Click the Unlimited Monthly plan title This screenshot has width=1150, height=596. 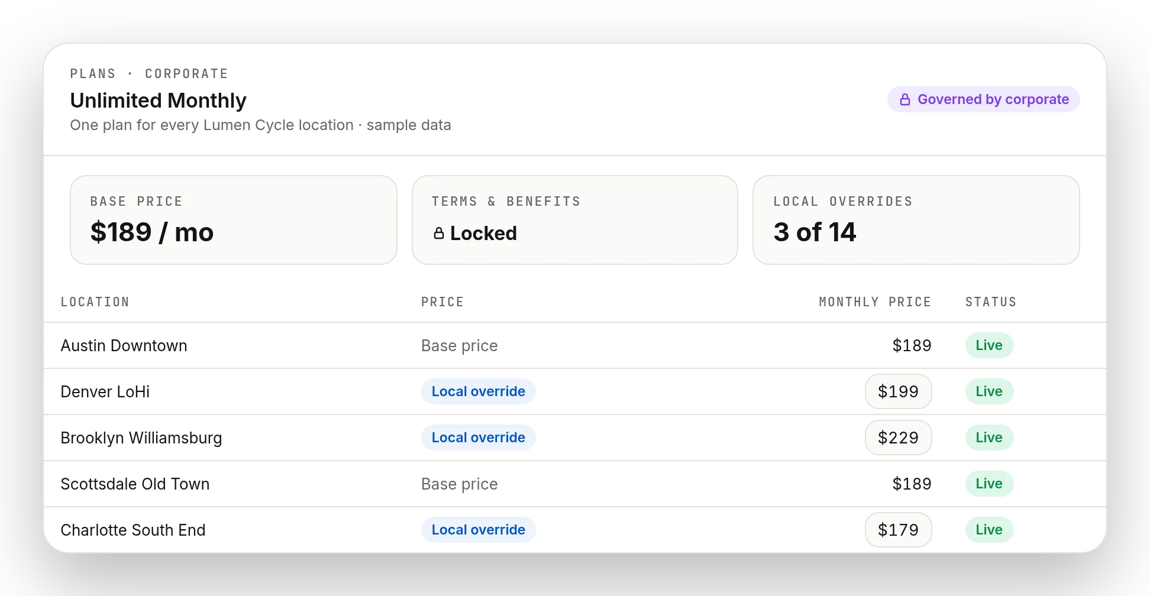point(158,101)
